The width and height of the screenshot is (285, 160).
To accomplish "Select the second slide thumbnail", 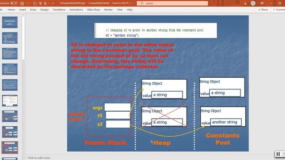I will (x=10, y=38).
